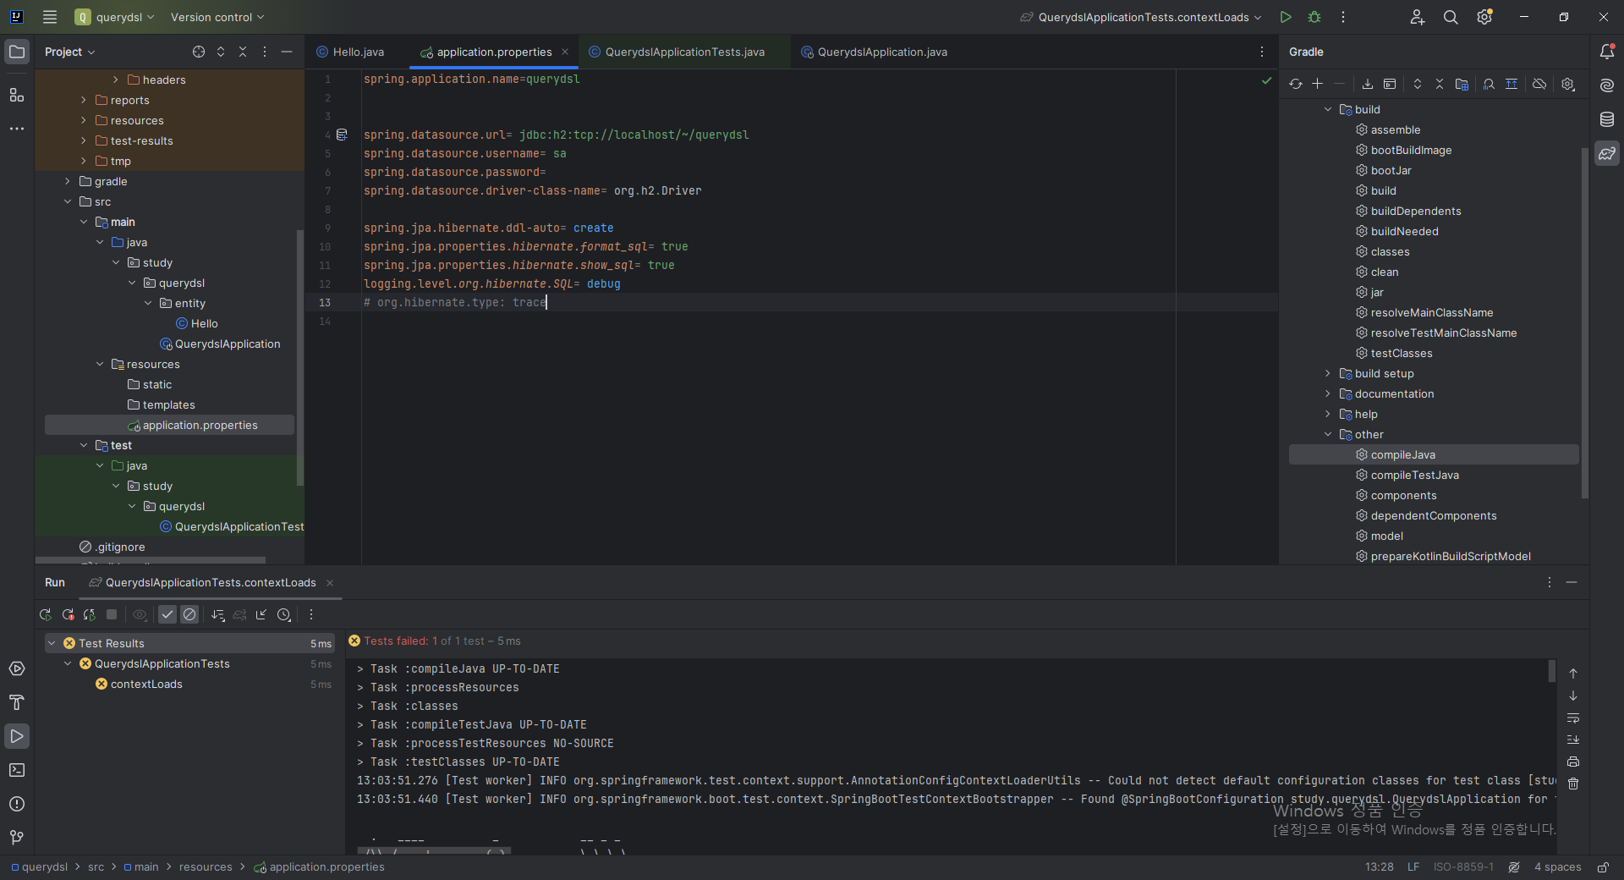Screen dimensions: 1624x880
Task: Open the Terminal tool window
Action: coord(17,770)
